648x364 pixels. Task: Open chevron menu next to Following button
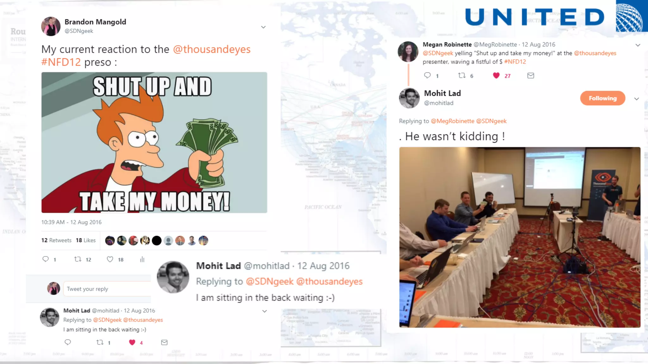point(637,99)
